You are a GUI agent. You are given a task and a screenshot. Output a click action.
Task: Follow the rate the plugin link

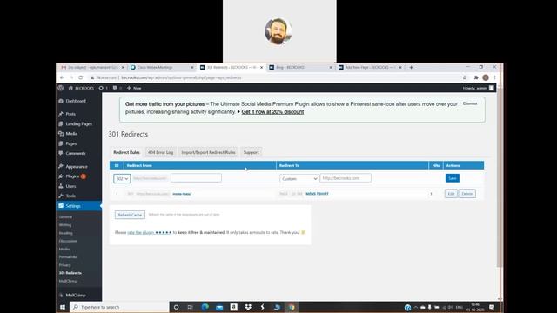point(150,232)
